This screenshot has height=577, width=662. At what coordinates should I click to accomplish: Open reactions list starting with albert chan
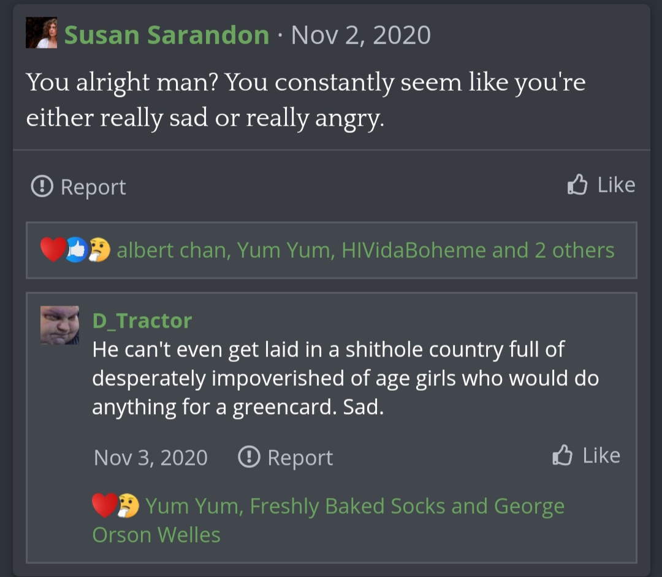click(x=365, y=250)
